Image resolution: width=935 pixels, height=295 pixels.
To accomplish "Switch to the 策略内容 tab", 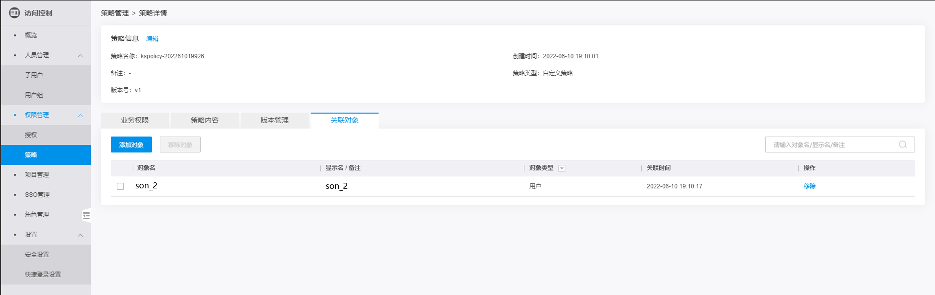I will (x=205, y=120).
